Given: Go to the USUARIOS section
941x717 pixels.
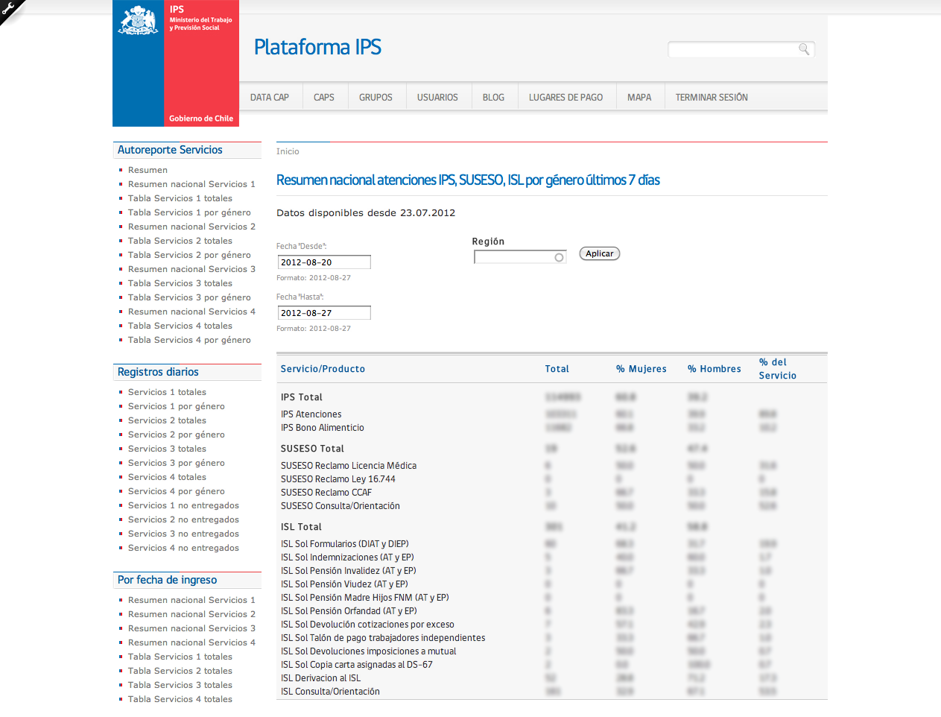Looking at the screenshot, I should [438, 97].
